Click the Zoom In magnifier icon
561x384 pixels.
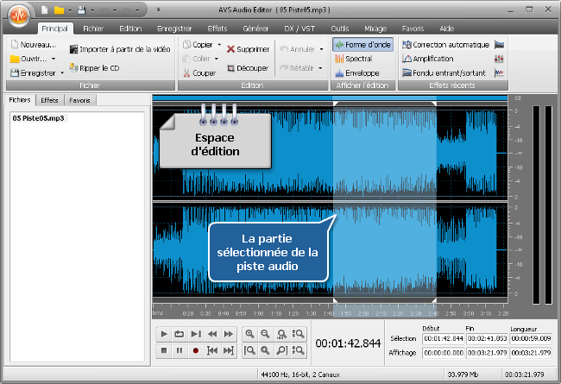(249, 334)
